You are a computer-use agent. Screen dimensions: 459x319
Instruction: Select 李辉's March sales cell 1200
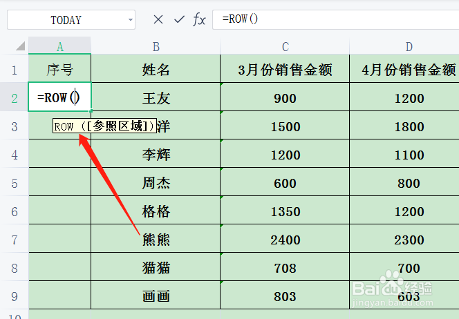[285, 155]
